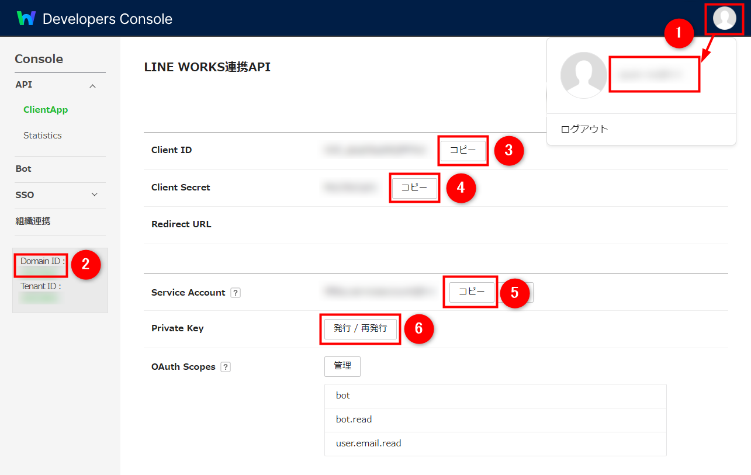751x475 pixels.
Task: Open the profile avatar menu in header
Action: click(x=725, y=18)
